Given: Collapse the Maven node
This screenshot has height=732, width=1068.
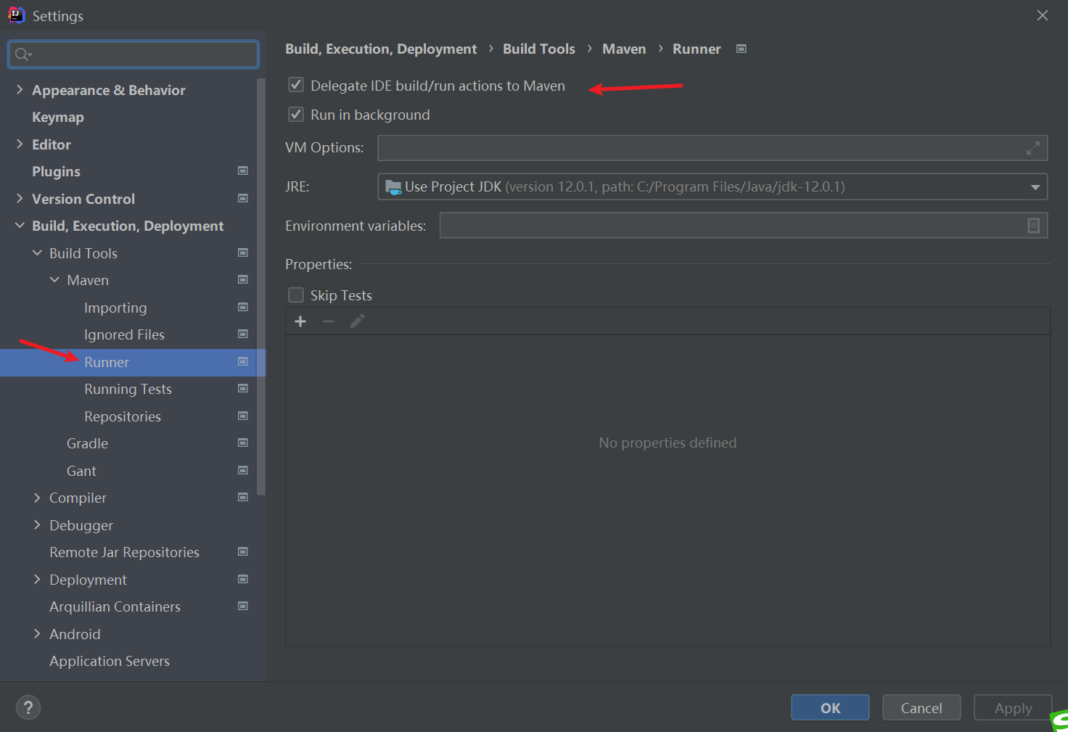Looking at the screenshot, I should click(x=54, y=279).
